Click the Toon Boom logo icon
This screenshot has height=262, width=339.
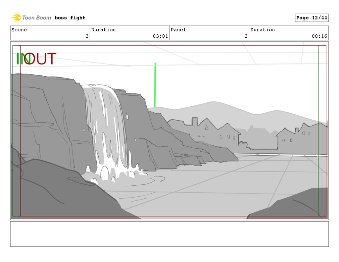point(16,18)
